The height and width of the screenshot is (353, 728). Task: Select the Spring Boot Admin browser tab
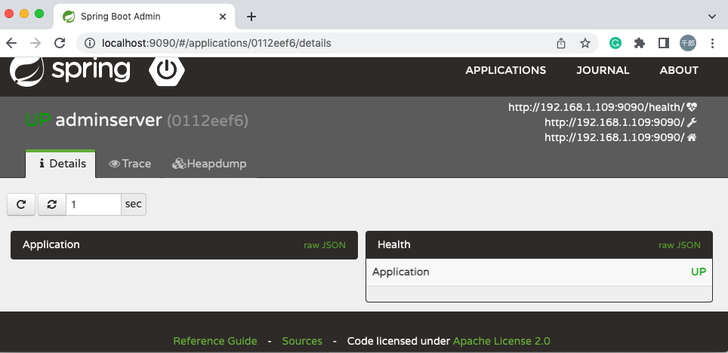(144, 17)
